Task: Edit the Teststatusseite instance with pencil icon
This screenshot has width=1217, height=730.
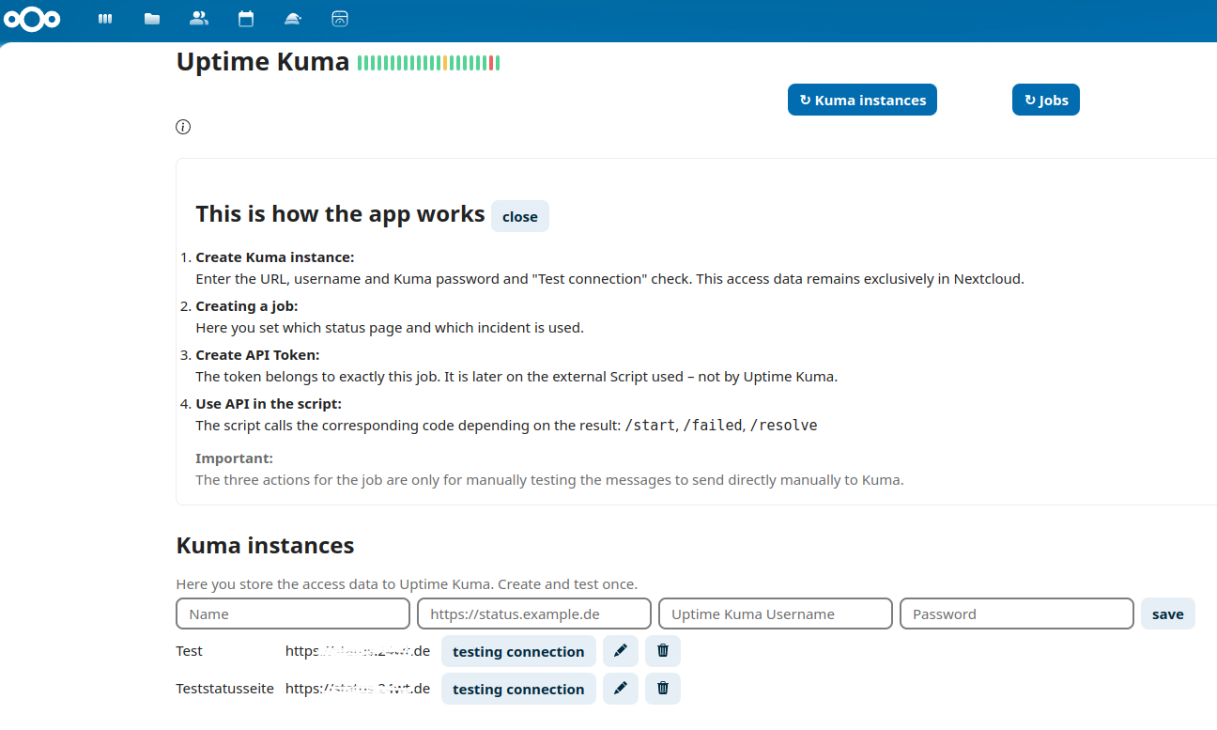Action: click(x=620, y=689)
